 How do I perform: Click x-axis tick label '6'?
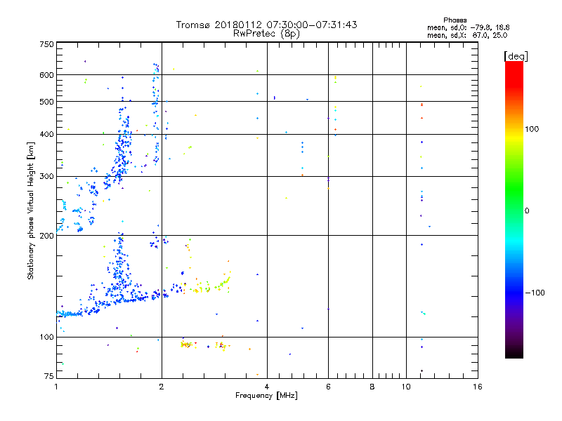click(328, 387)
